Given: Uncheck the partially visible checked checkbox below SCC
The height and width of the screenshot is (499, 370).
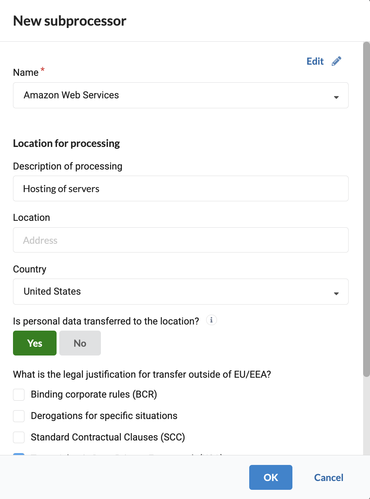Looking at the screenshot, I should click(x=19, y=454).
